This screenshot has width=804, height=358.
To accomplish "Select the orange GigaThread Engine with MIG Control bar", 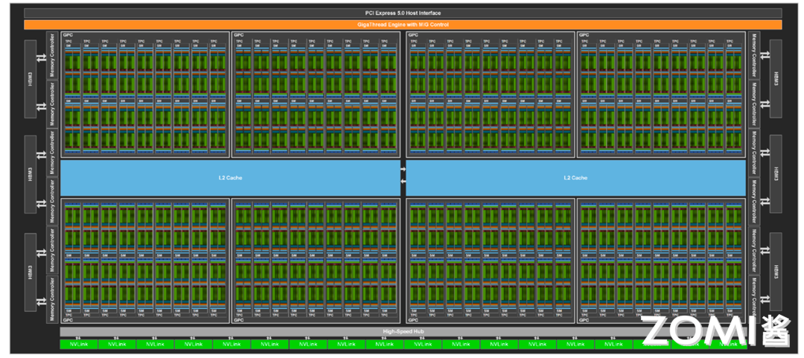I will coord(402,25).
